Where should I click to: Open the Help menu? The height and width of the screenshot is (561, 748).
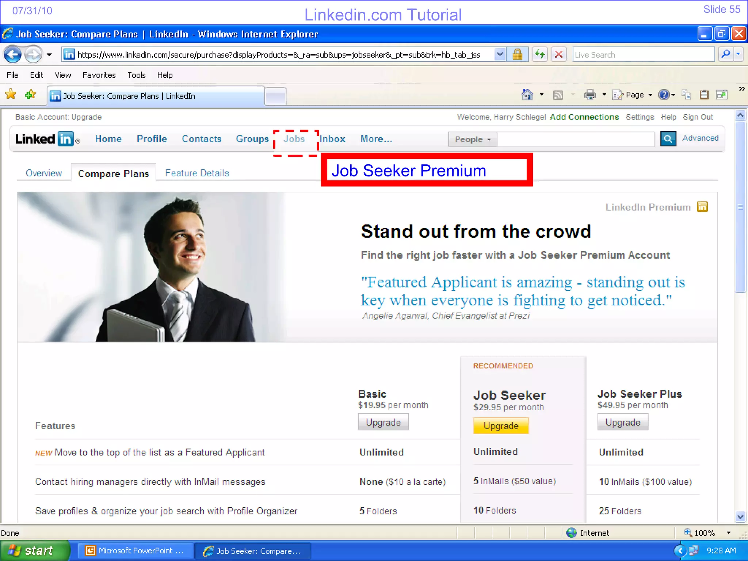165,75
